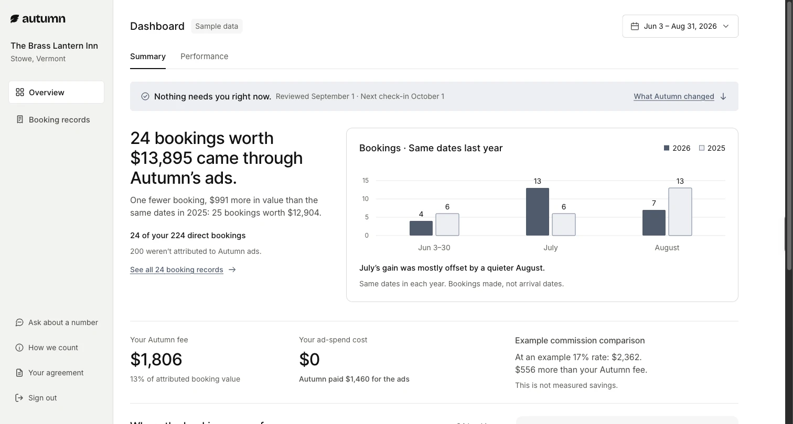Select the Summary tab

tap(148, 57)
